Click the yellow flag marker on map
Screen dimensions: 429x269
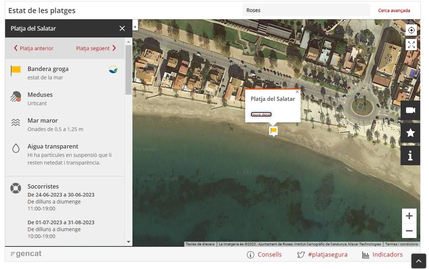pyautogui.click(x=273, y=131)
